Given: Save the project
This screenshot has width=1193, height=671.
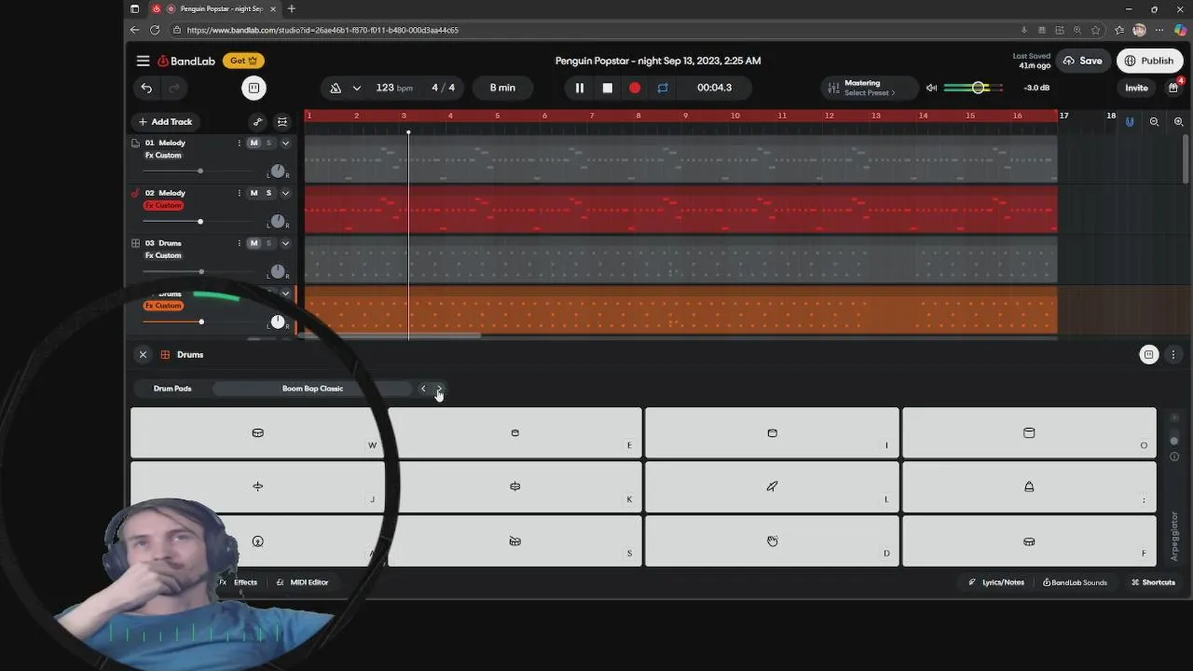Looking at the screenshot, I should click(x=1082, y=61).
